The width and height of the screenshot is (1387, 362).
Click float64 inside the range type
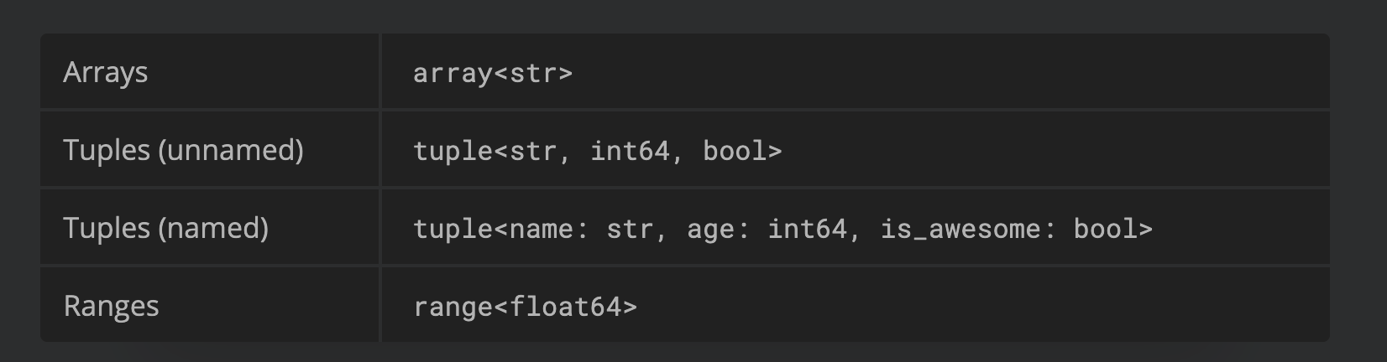(565, 307)
